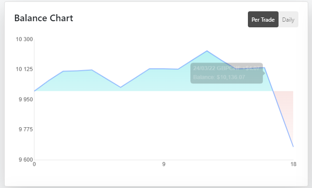The width and height of the screenshot is (312, 188).
Task: Click the 10 300 y-axis label
Action: (25, 39)
